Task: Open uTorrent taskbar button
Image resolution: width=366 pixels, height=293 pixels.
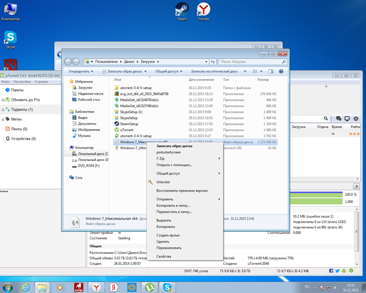Action: [x=150, y=287]
